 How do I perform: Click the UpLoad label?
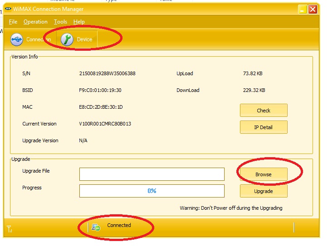(185, 73)
